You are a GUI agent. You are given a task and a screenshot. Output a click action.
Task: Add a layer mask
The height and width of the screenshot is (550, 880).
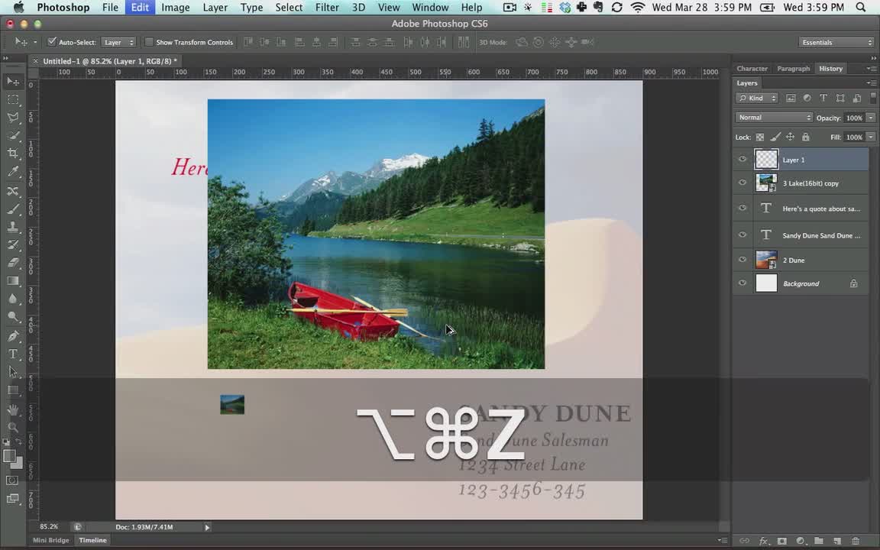(781, 541)
